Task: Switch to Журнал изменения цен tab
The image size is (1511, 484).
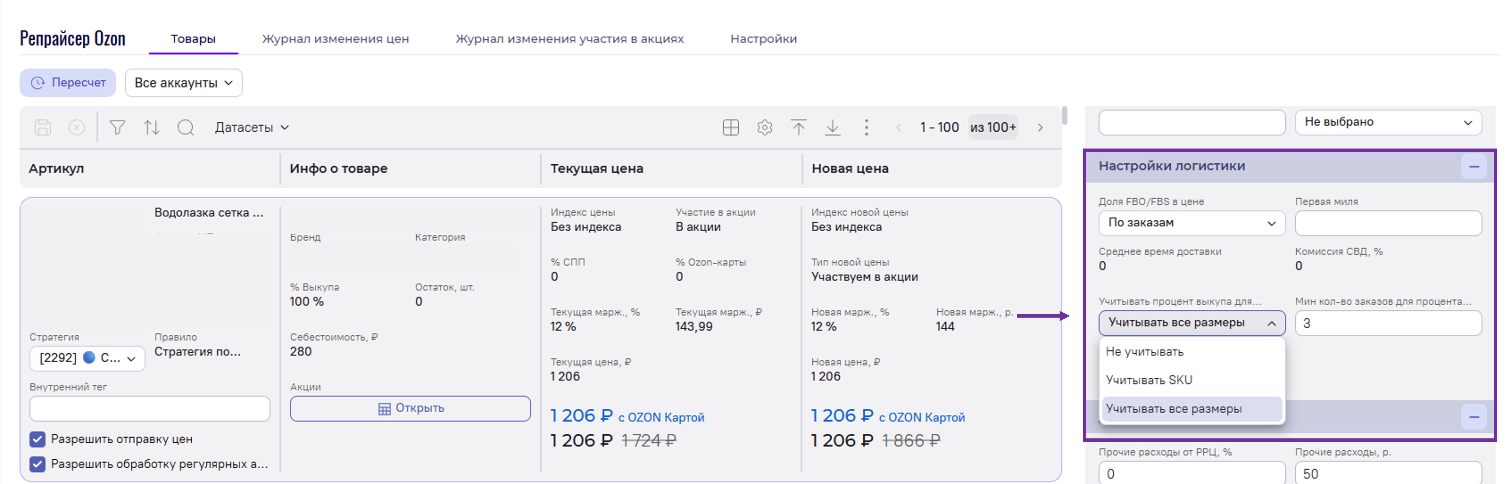Action: (335, 39)
